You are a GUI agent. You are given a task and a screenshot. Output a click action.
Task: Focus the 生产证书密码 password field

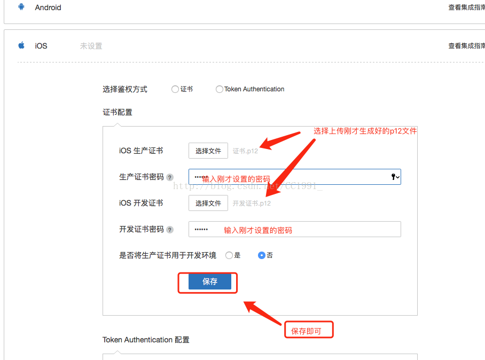coord(294,177)
